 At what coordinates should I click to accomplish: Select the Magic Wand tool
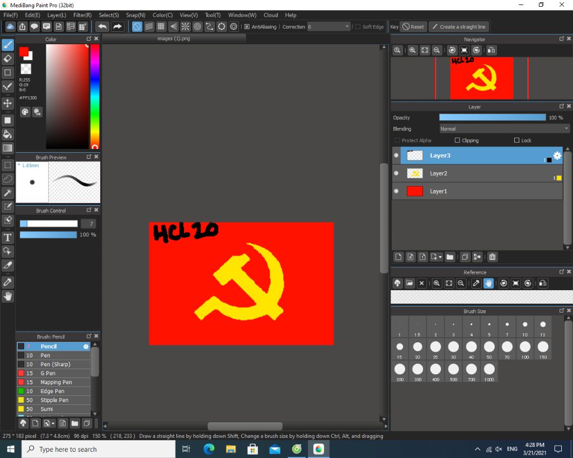(x=8, y=192)
